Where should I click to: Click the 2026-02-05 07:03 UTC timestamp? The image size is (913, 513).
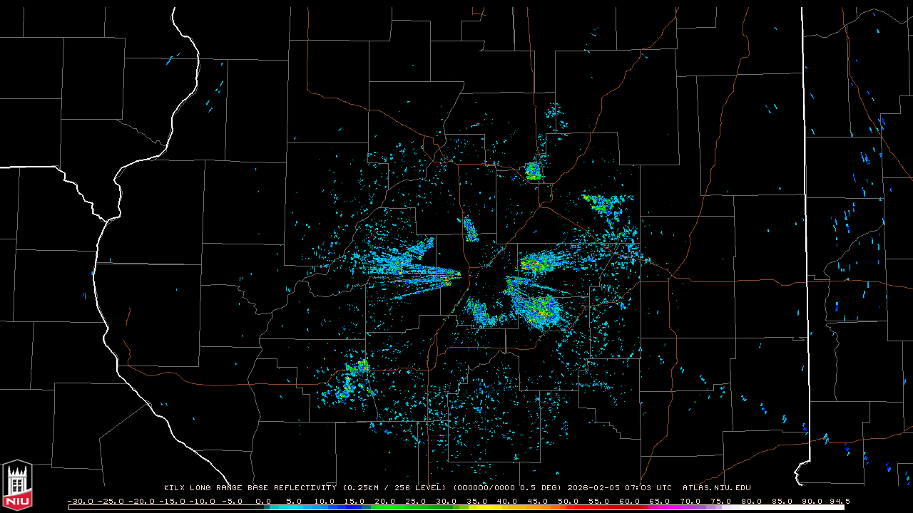[x=619, y=488]
